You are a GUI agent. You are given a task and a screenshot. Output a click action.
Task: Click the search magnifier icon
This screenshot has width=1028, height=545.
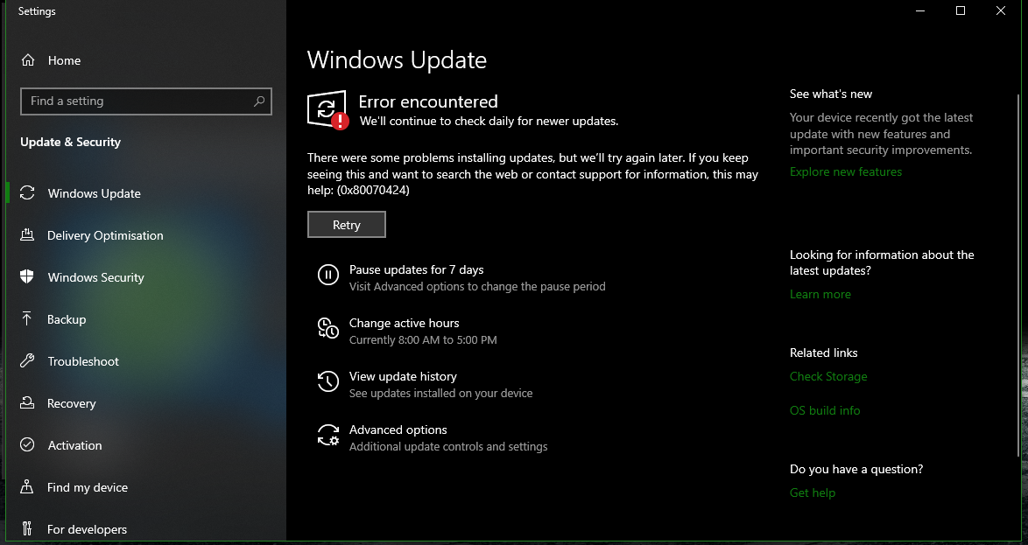[259, 101]
